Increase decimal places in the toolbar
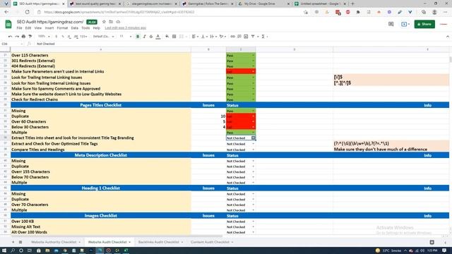Viewport: 452px width, 254px height. (76, 37)
